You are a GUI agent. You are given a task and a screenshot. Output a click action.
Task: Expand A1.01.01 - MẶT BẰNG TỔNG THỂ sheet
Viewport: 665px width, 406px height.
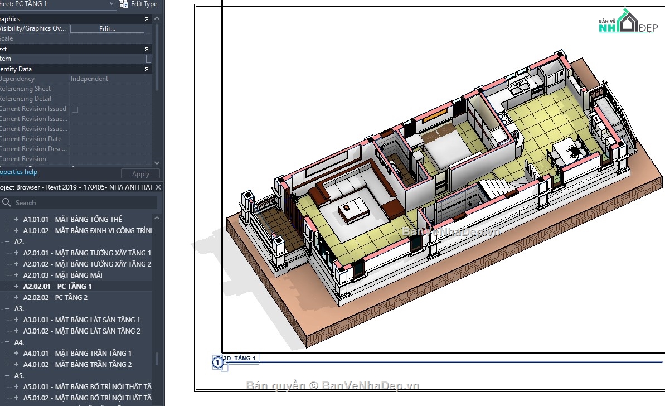click(x=16, y=219)
